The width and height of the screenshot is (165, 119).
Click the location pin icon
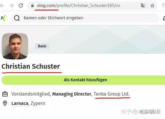(5, 103)
